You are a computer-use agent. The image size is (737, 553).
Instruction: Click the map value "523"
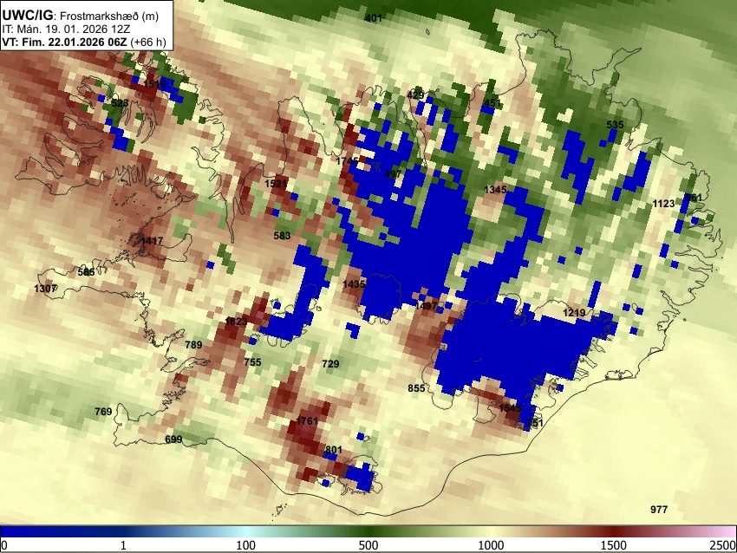120,103
